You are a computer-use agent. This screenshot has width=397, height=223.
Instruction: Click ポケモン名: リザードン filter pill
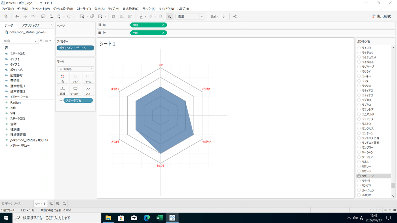[75, 48]
